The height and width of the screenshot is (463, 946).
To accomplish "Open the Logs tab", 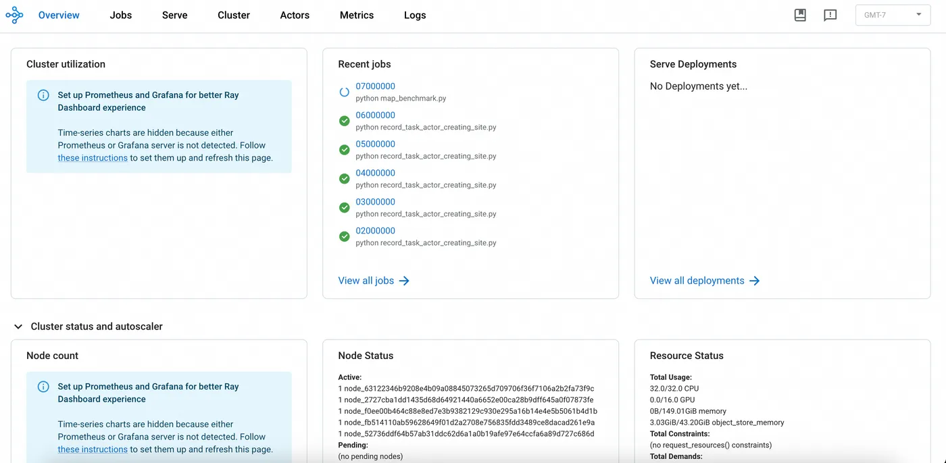I will coord(415,15).
